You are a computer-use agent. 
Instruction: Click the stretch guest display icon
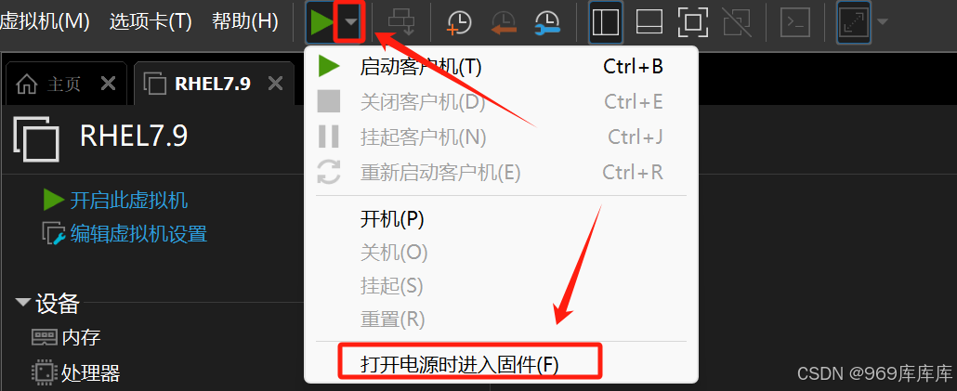(x=853, y=22)
